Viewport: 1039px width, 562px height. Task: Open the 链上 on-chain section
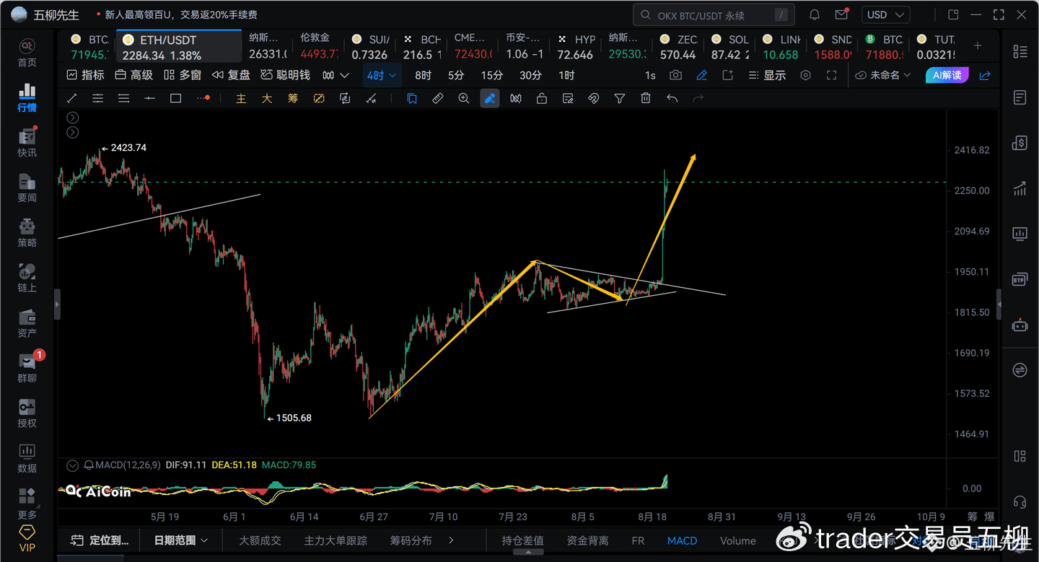pos(27,278)
